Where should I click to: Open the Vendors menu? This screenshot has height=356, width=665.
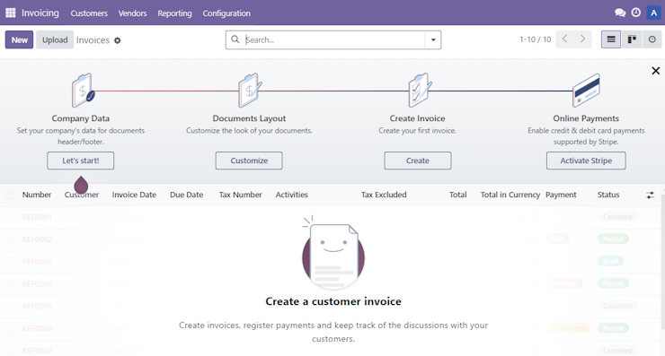pos(132,13)
